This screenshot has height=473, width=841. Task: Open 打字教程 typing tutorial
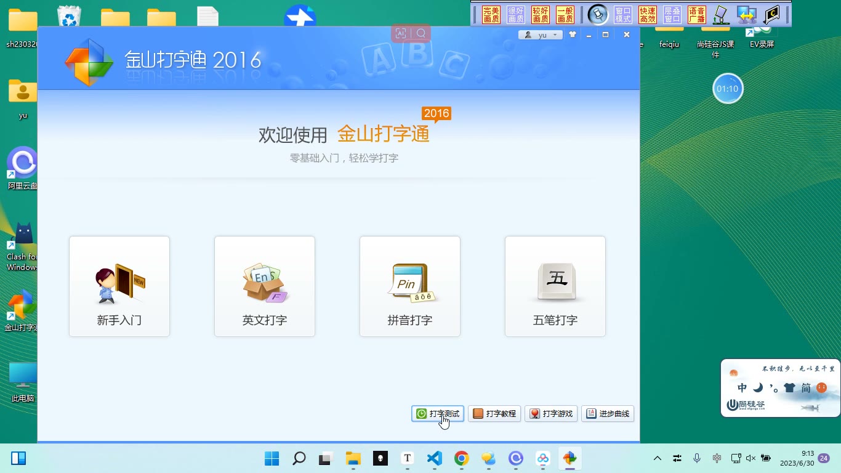tap(494, 414)
